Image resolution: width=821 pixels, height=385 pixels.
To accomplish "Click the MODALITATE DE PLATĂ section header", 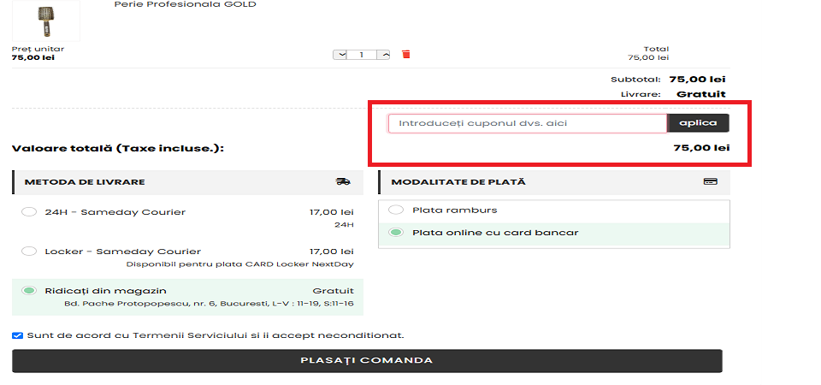I will (458, 182).
